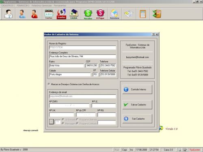Click the small square button beside the 11 field
203x152 pixels.
pos(51,122)
